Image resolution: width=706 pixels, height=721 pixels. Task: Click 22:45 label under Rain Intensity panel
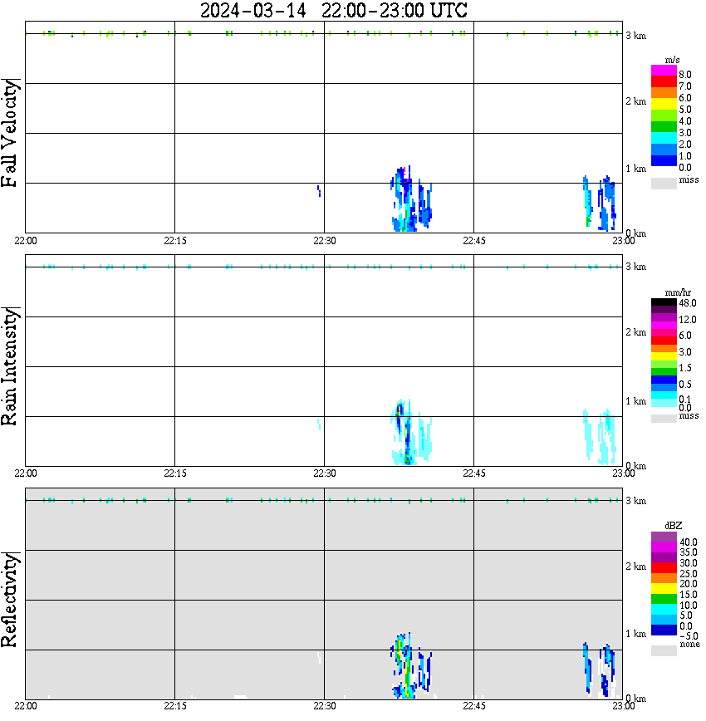click(473, 473)
